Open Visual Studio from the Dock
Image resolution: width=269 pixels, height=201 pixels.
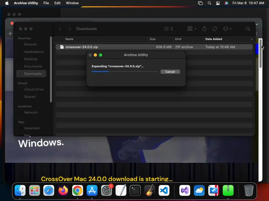tap(185, 191)
